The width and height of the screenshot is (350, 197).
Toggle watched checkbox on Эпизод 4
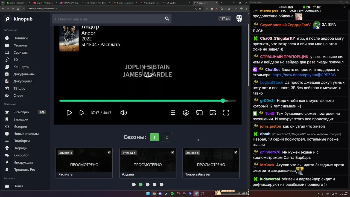[109, 152]
